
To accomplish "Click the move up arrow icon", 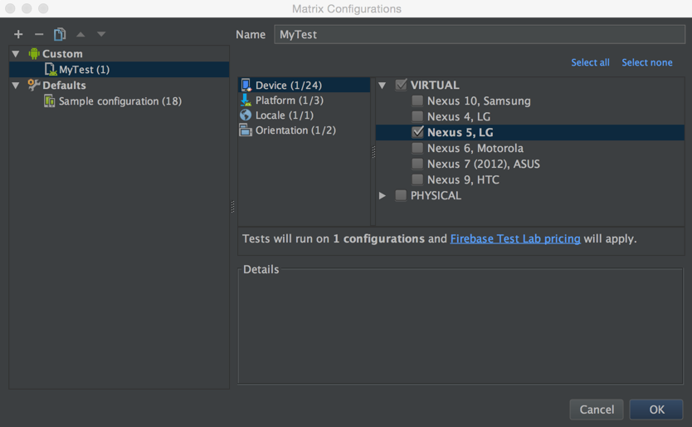I will (x=80, y=34).
